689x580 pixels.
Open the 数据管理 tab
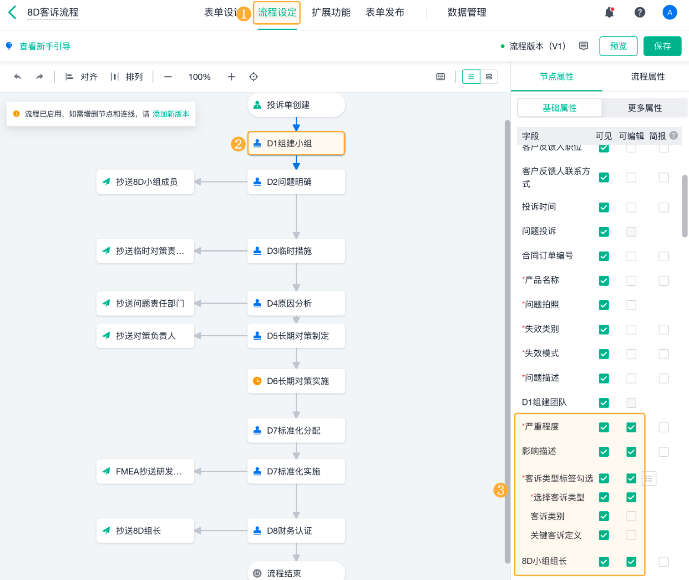click(466, 12)
